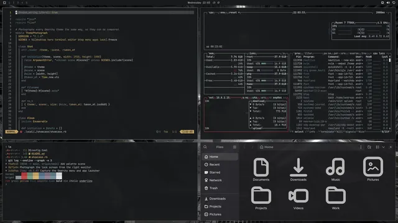The image size is (398, 223).
Task: Open Downloads bookmark in Files sidebar
Action: tap(220, 199)
